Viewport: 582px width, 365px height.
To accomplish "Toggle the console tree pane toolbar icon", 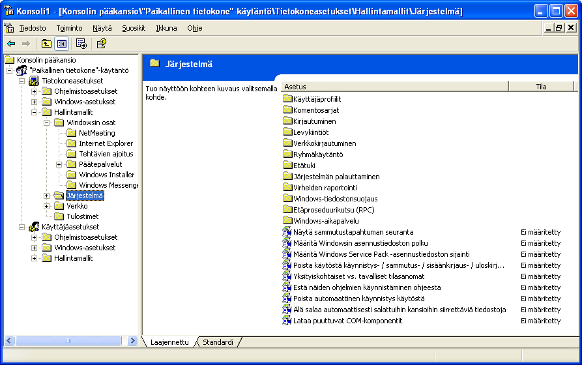I will tap(62, 44).
